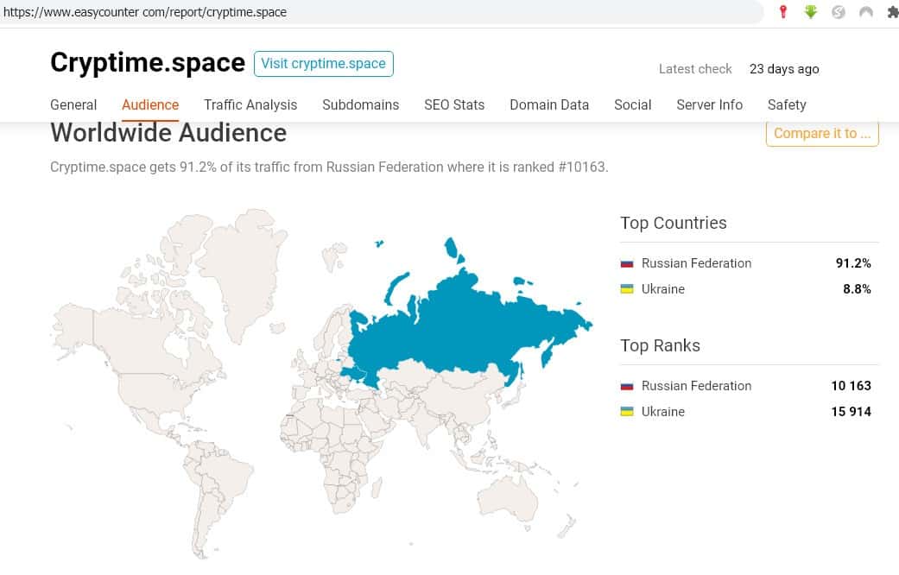Click Russian flag icon under Top Ranks
The image size is (899, 575).
tap(627, 386)
